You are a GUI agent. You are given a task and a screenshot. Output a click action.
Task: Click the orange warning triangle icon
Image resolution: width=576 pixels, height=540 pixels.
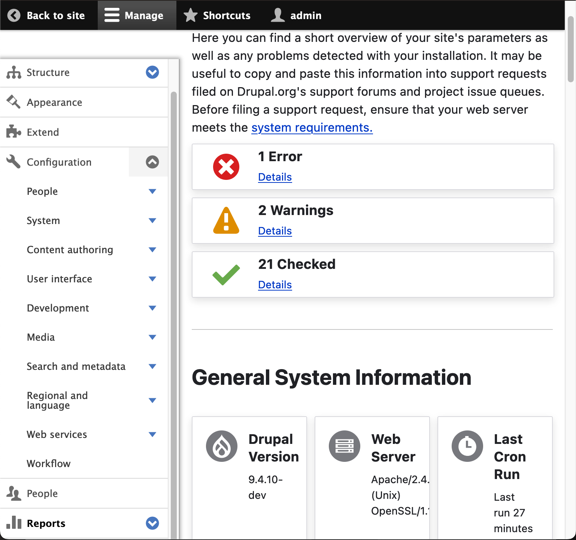click(226, 221)
